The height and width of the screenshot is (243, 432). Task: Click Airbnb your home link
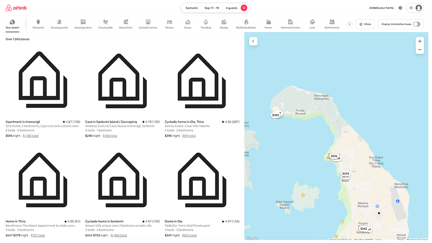tap(381, 8)
